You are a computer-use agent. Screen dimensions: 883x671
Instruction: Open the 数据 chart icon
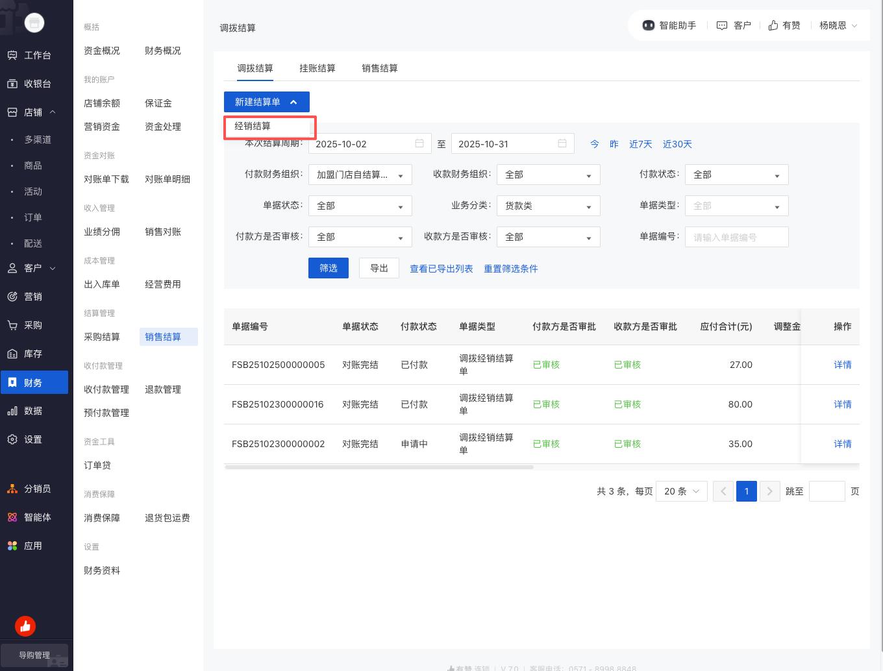tap(12, 411)
